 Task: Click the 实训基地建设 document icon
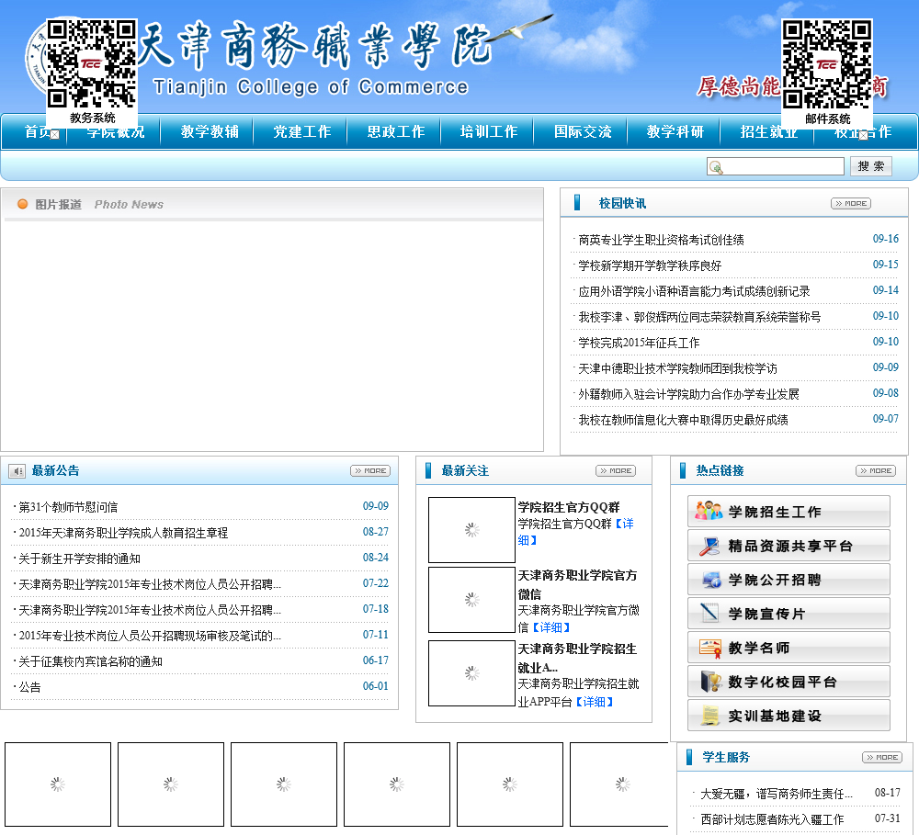[709, 717]
